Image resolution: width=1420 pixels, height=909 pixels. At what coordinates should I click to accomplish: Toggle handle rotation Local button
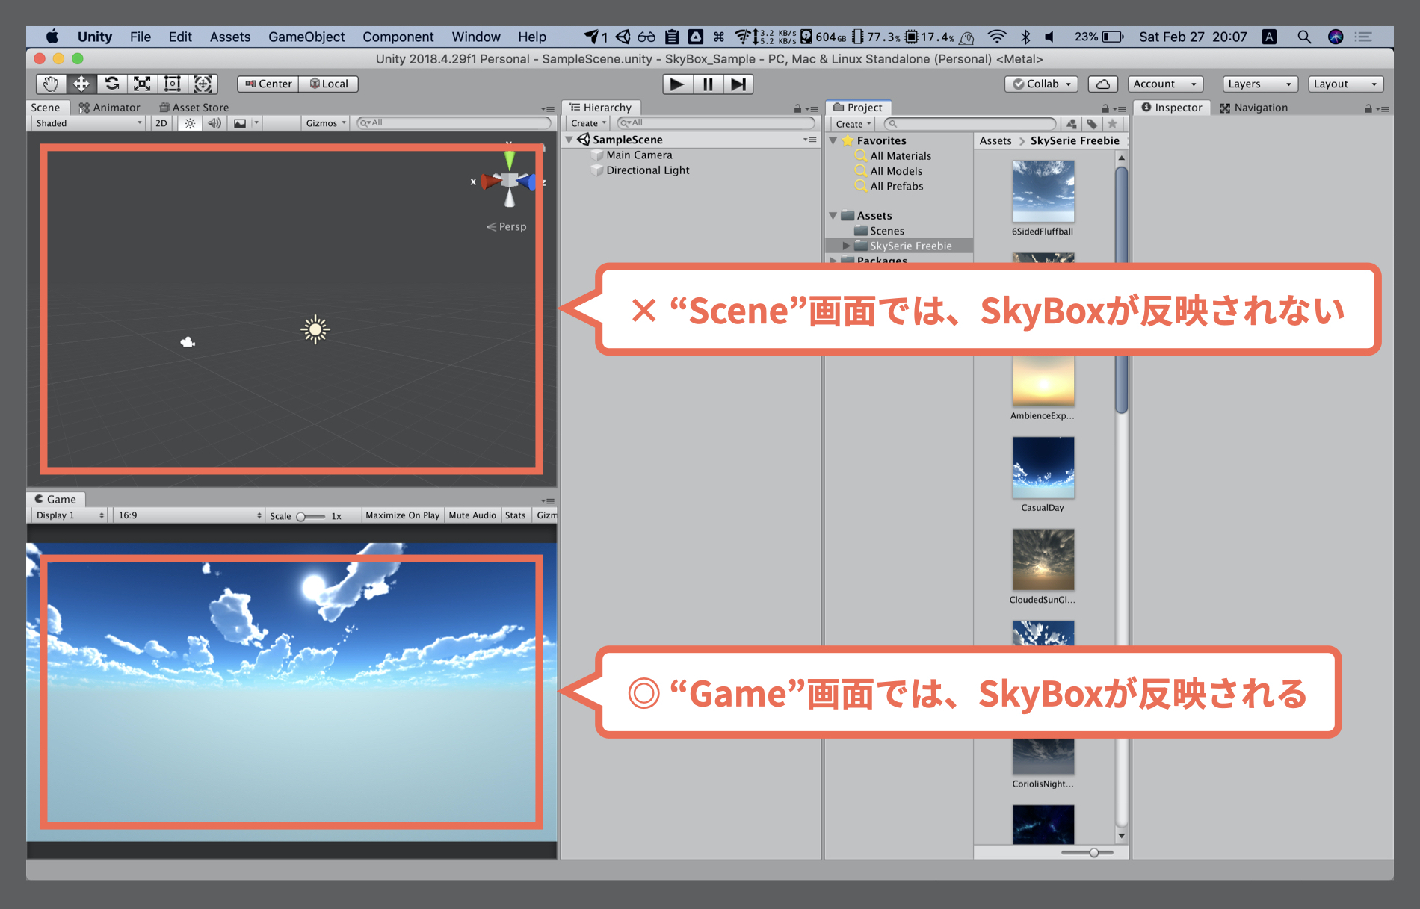tap(329, 84)
